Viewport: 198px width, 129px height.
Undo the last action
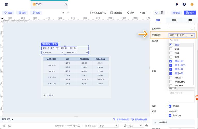click(x=63, y=13)
